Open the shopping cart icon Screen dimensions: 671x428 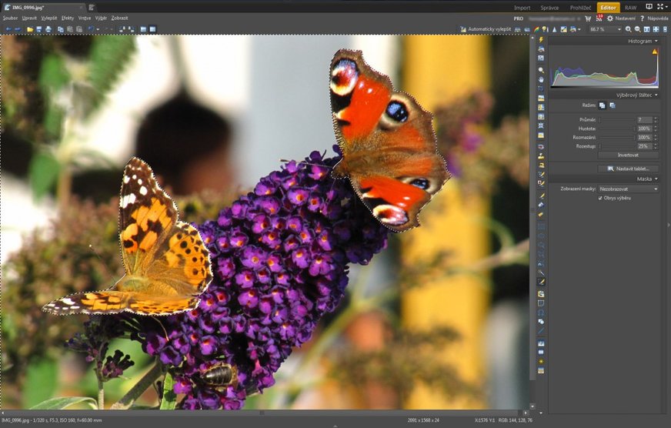(x=588, y=18)
